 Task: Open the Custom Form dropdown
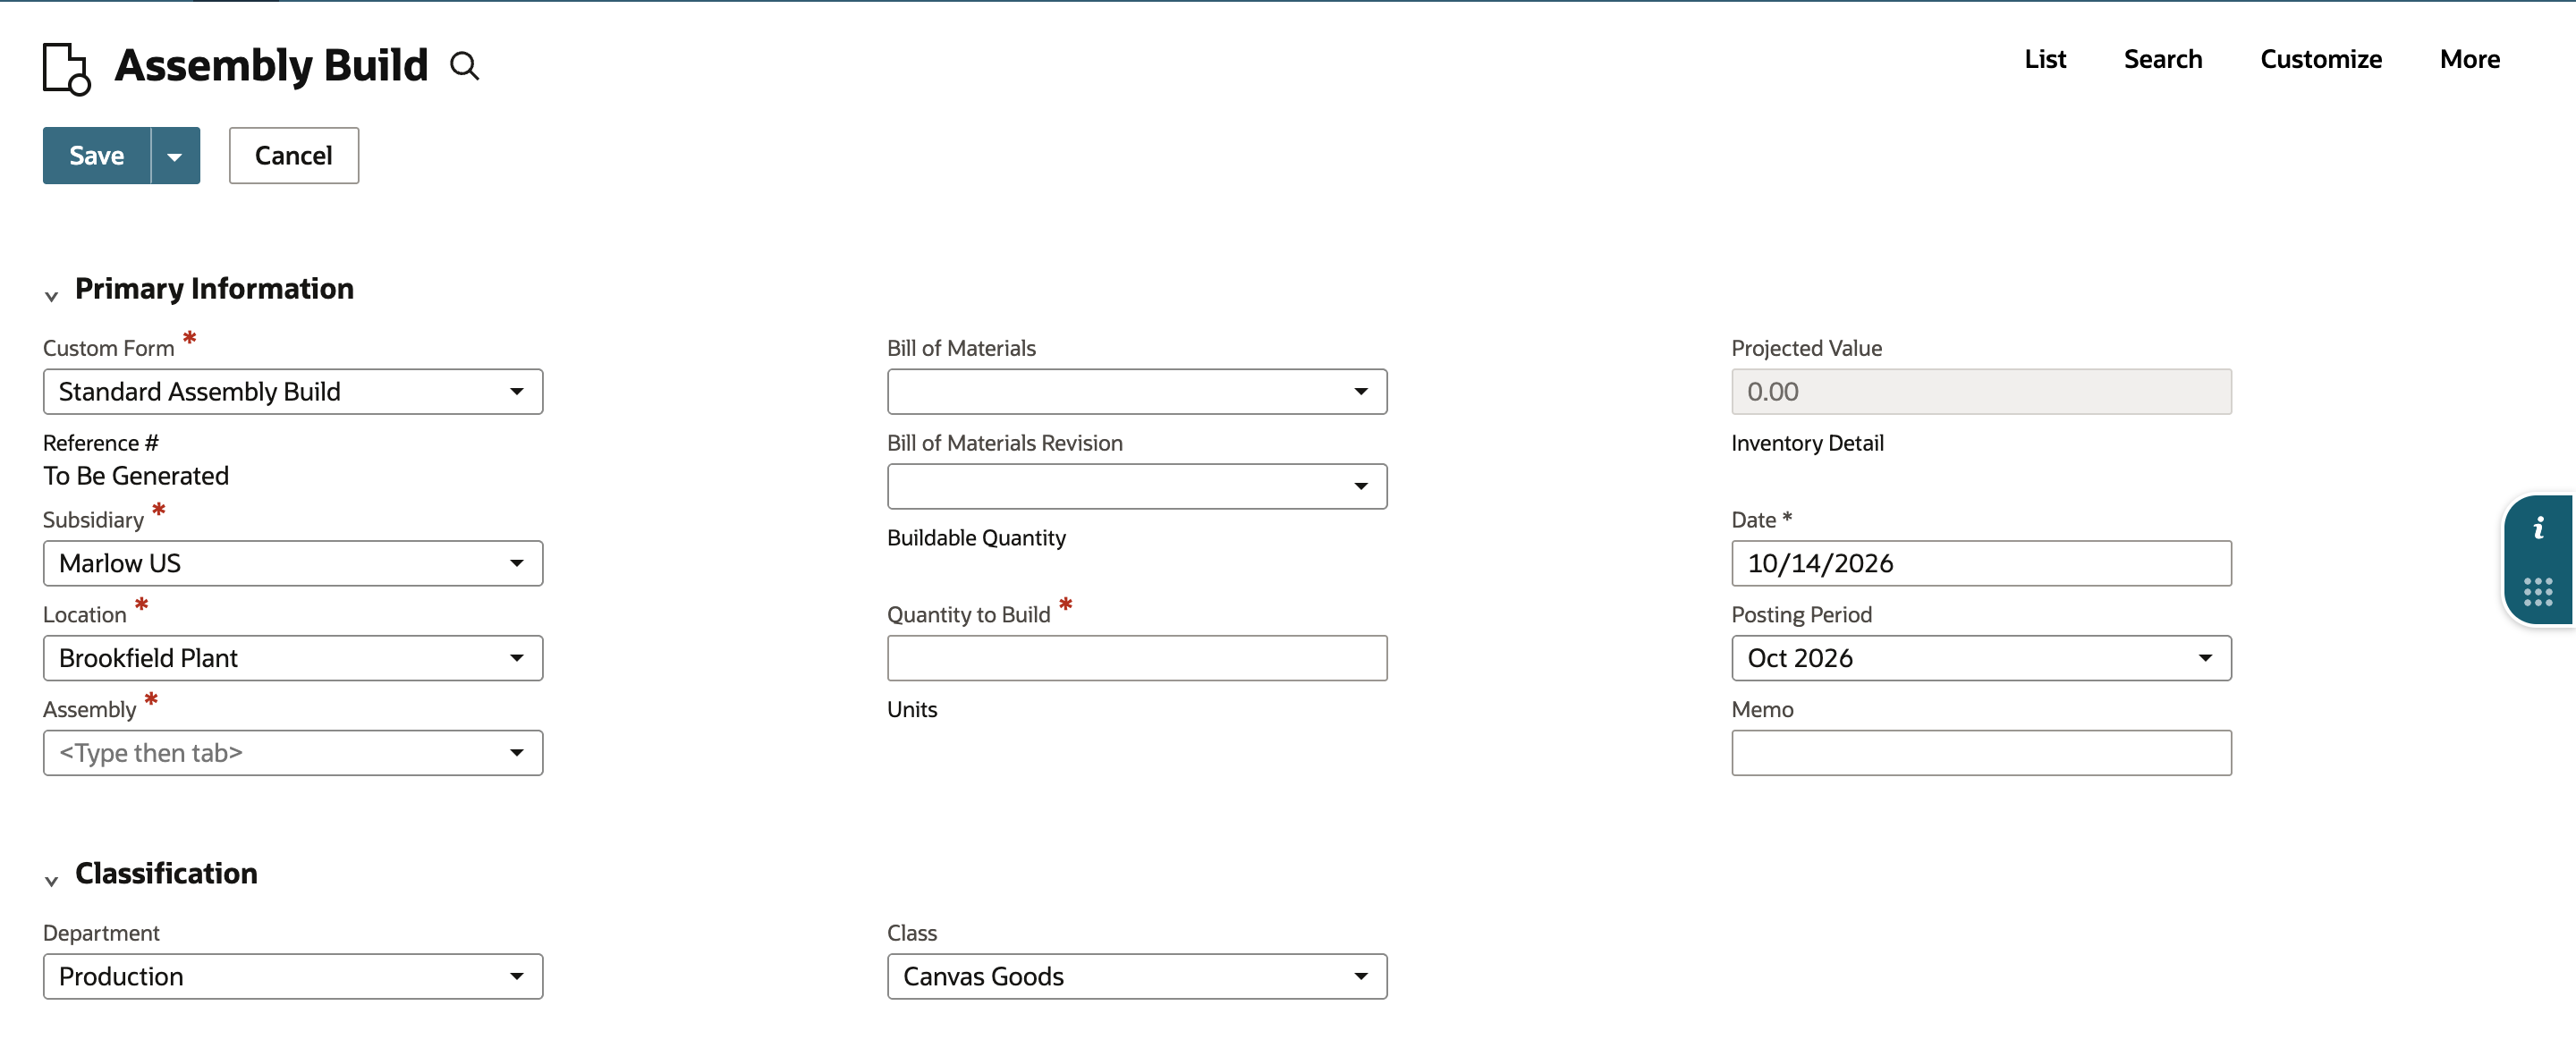(293, 392)
